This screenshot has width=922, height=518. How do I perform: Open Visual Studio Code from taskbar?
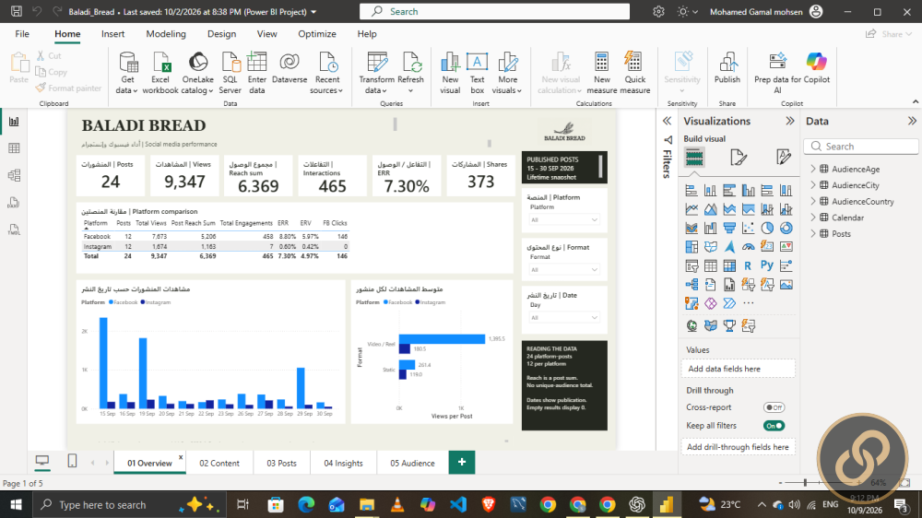coord(458,504)
